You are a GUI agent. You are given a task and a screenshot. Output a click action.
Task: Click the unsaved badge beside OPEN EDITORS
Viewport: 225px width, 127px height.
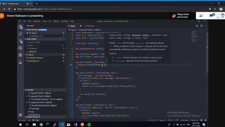[43, 30]
